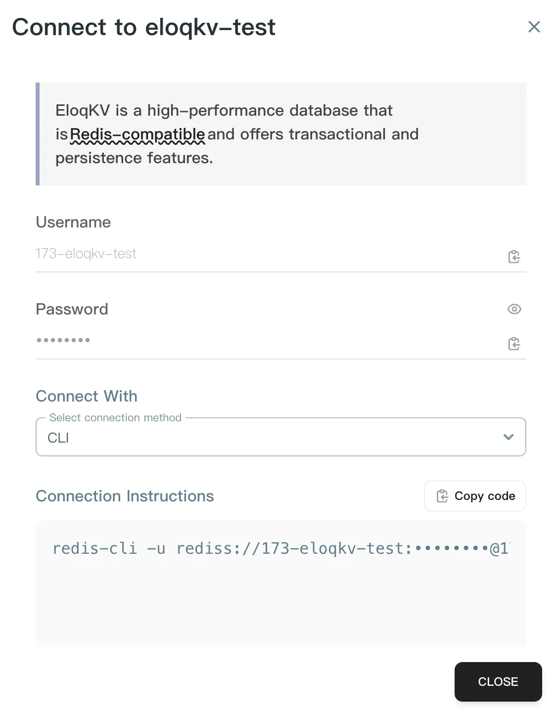Open the Redis-compatible link in the info banner
Screen dimensions: 557x713
tap(138, 134)
